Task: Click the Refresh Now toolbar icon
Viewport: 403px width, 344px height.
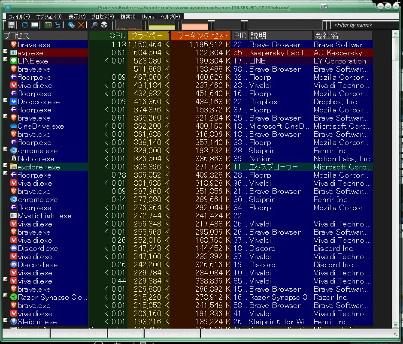Action: click(x=24, y=25)
